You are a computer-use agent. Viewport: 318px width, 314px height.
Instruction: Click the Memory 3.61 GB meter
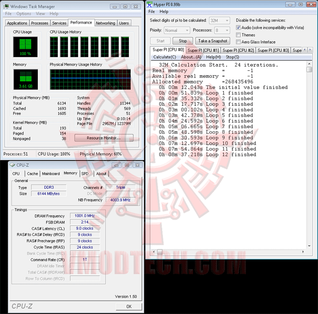[26, 79]
